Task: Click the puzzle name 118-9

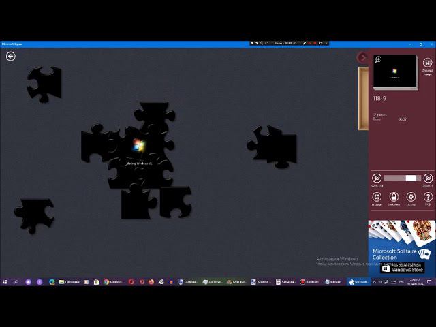Action: click(x=379, y=98)
